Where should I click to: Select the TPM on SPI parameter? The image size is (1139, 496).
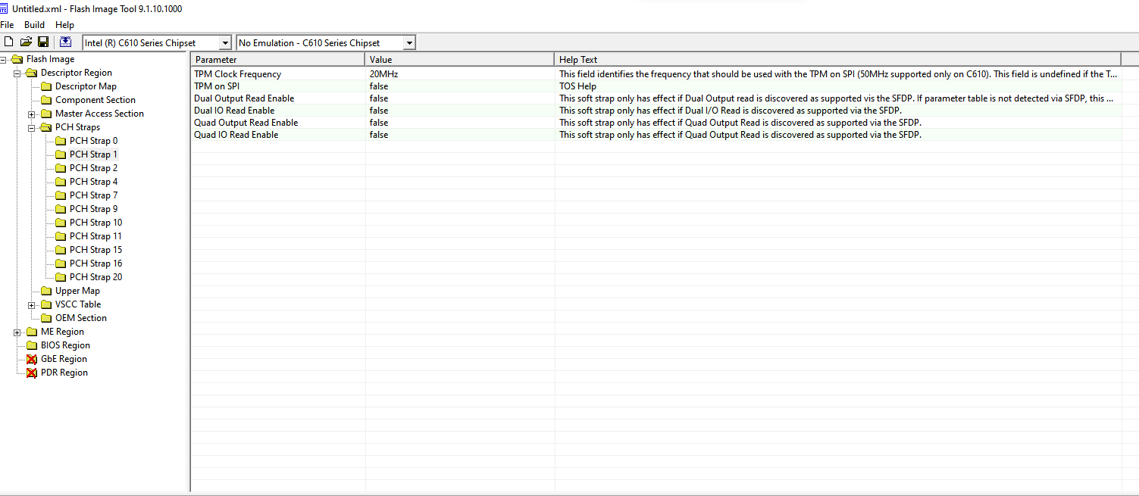(x=217, y=86)
